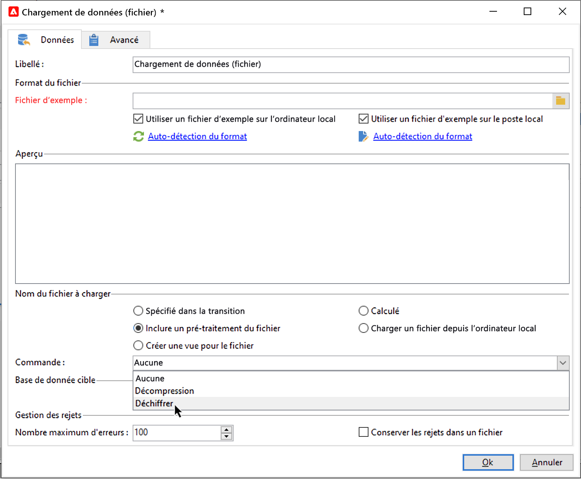
Task: Click the database icon on Données tab
Action: click(x=24, y=40)
